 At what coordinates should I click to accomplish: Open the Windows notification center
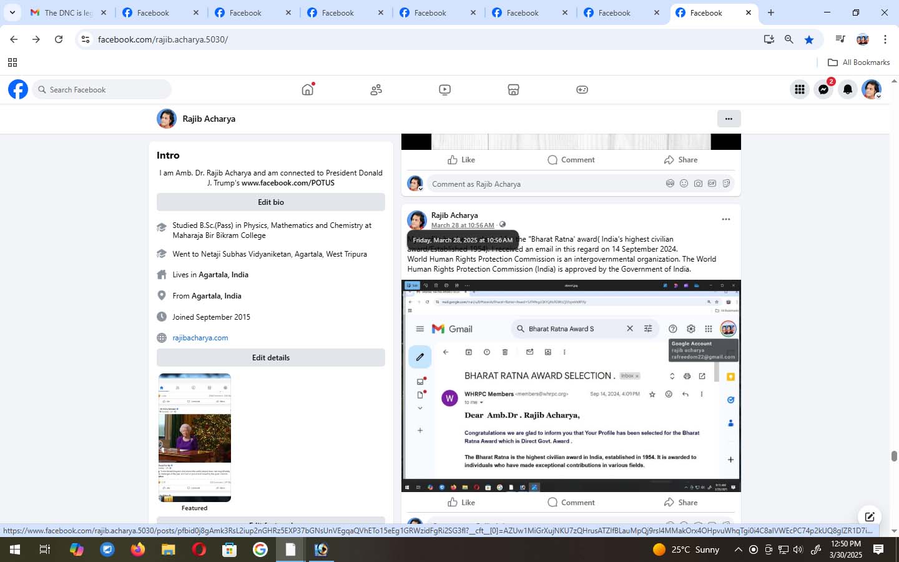tap(878, 550)
